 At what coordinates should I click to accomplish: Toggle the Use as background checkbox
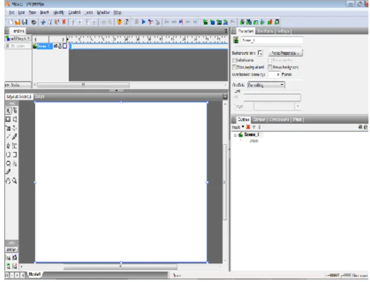pyautogui.click(x=270, y=67)
